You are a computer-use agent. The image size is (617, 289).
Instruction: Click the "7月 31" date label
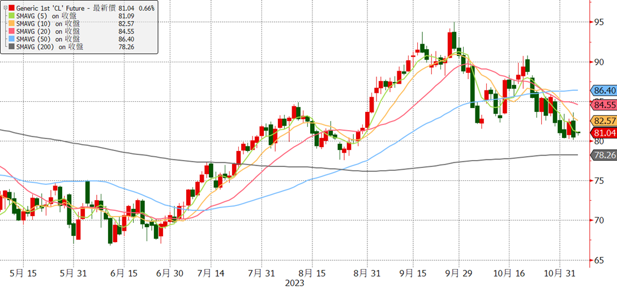(x=260, y=273)
